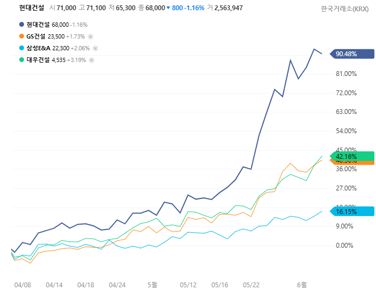The image size is (376, 291).
Task: Click the 05/12 date label
Action: pos(188,285)
